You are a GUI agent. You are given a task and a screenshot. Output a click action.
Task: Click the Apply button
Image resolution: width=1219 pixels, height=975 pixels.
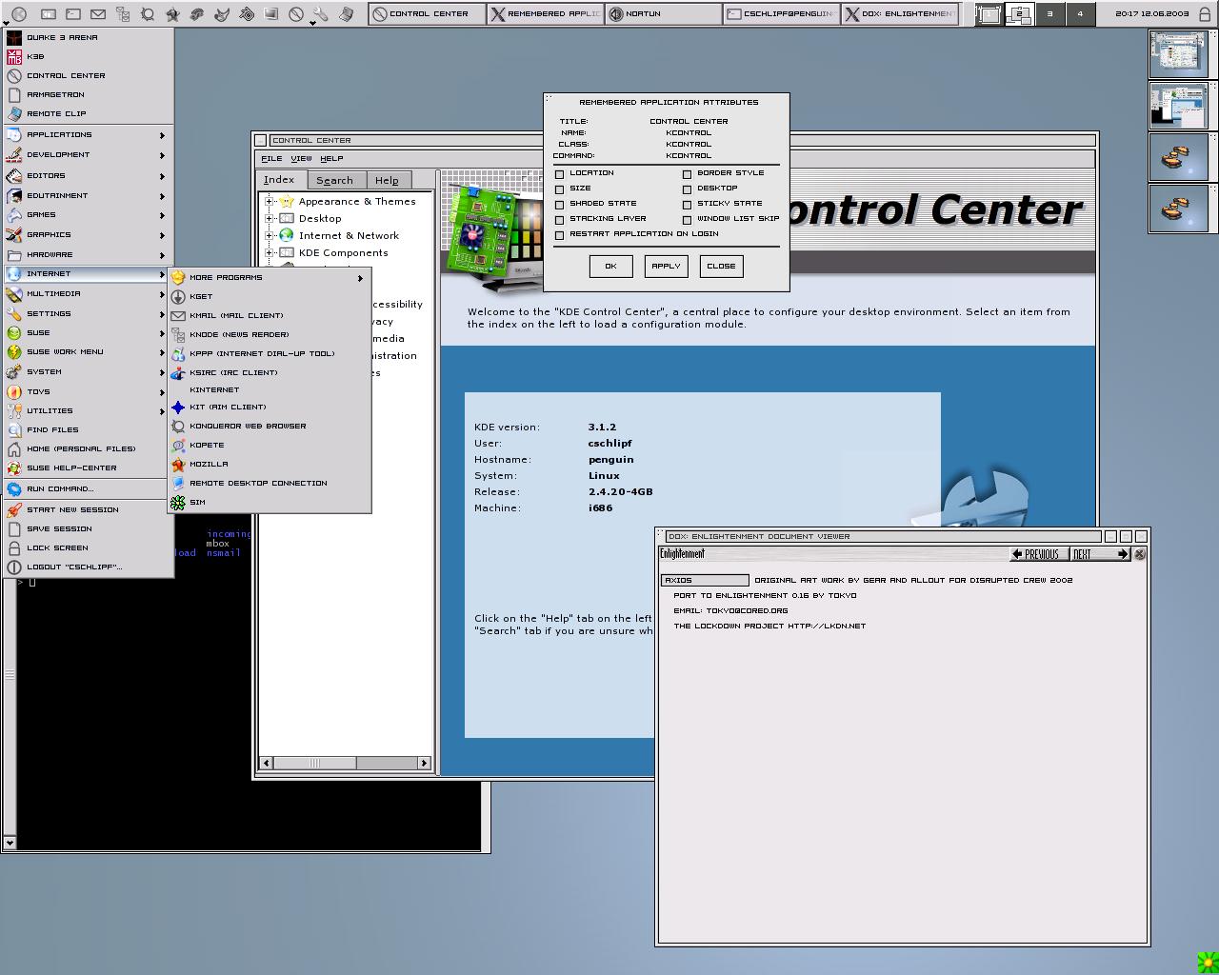coord(666,266)
